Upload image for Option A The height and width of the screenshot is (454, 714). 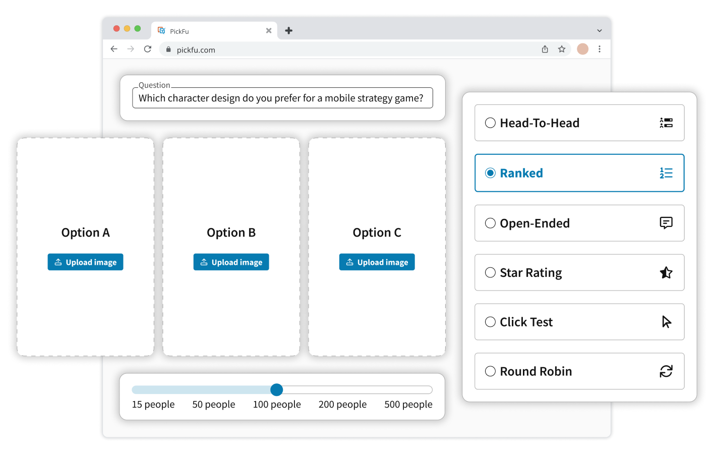[85, 262]
